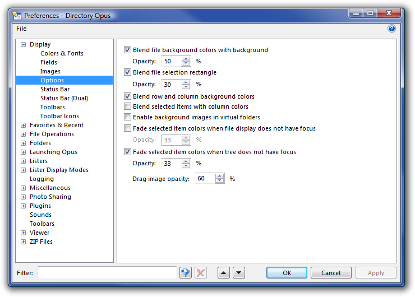
Task: Collapse the Display tree node
Action: coord(24,44)
